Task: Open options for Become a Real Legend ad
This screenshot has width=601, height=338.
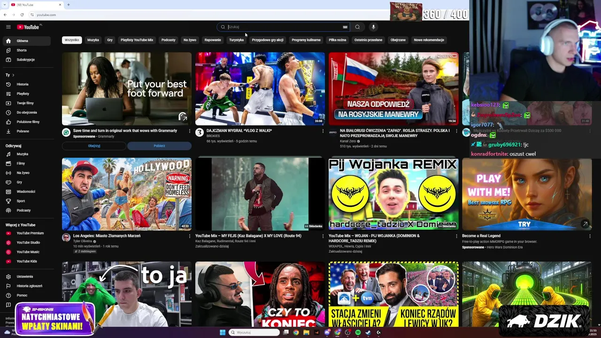Action: click(590, 236)
